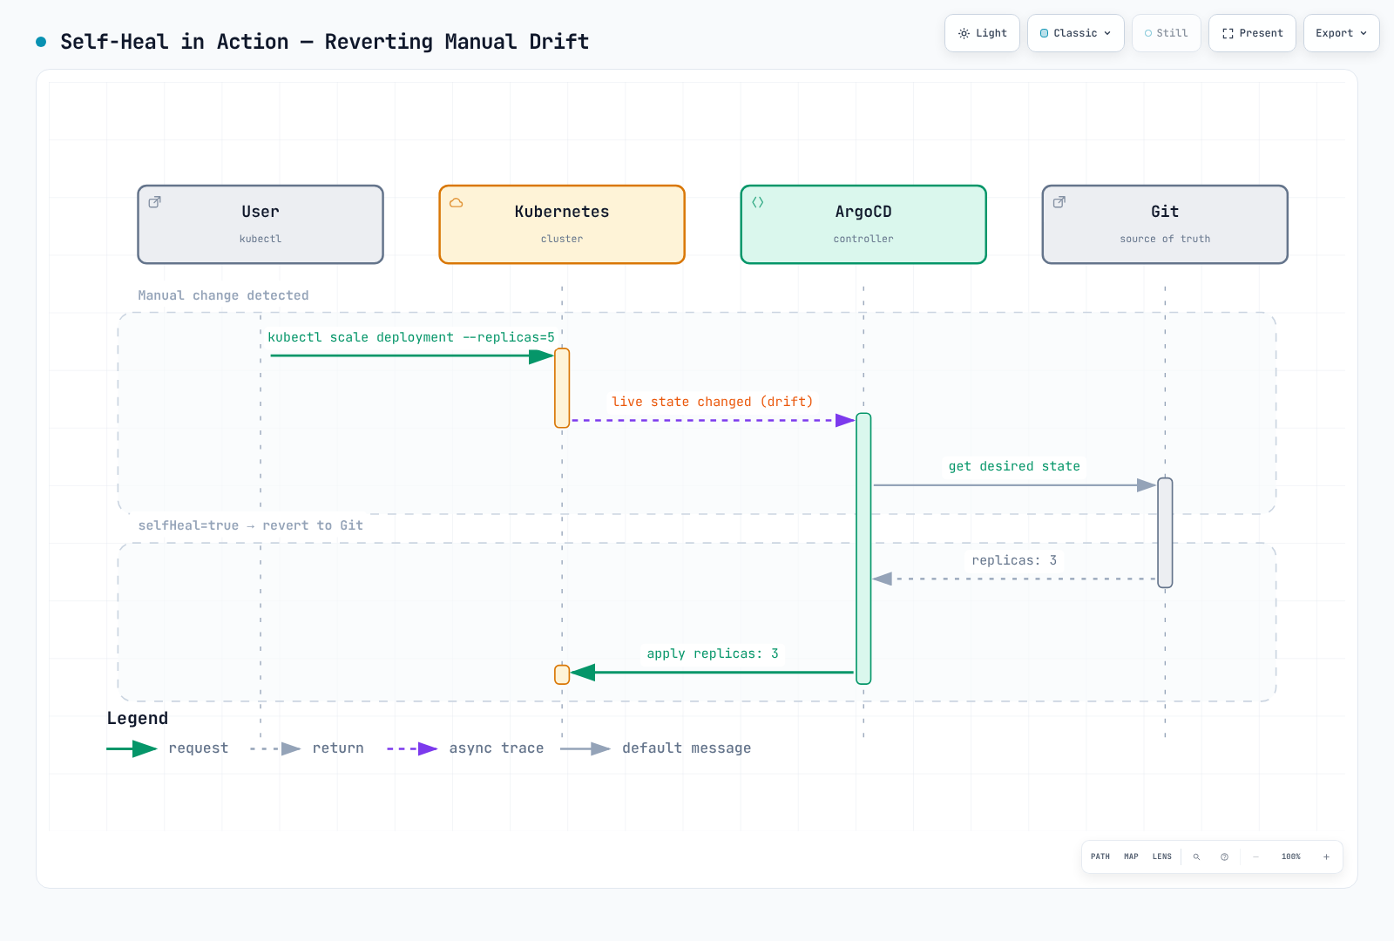Open the help question-mark icon
This screenshot has height=941, width=1394.
tap(1224, 856)
